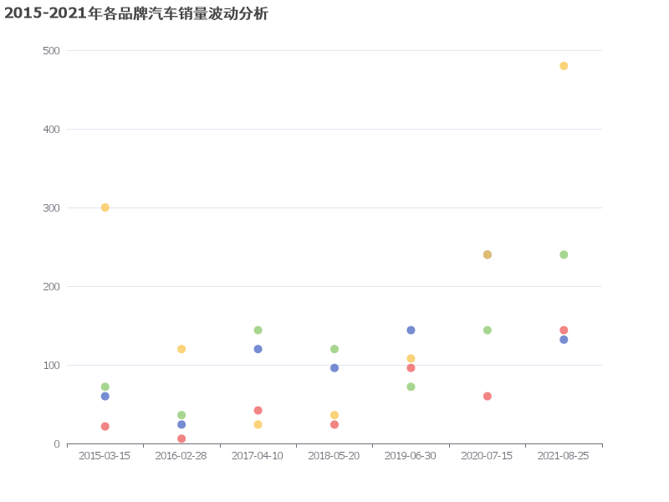669x502 pixels.
Task: Click the y-axis label 100
Action: pos(51,366)
